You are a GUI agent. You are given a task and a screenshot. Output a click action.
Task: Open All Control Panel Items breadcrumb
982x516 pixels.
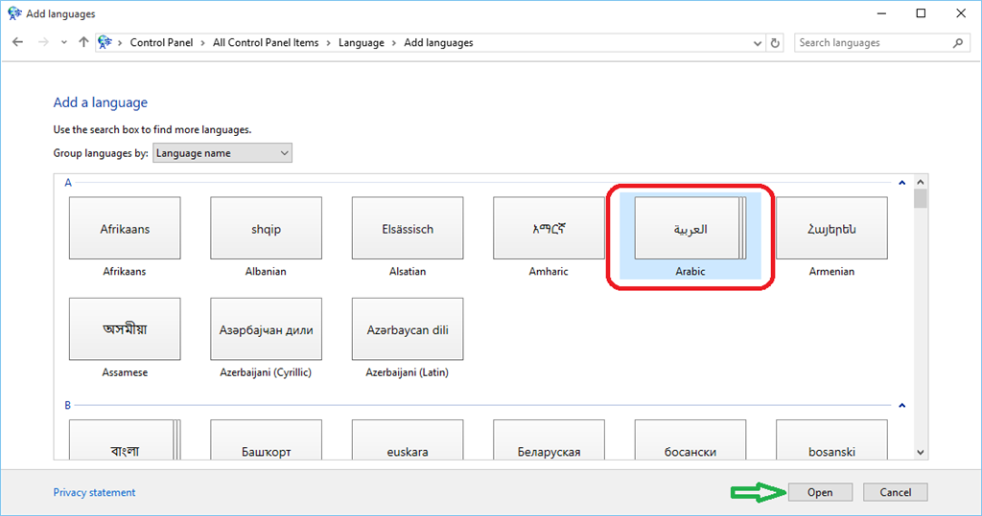(266, 42)
